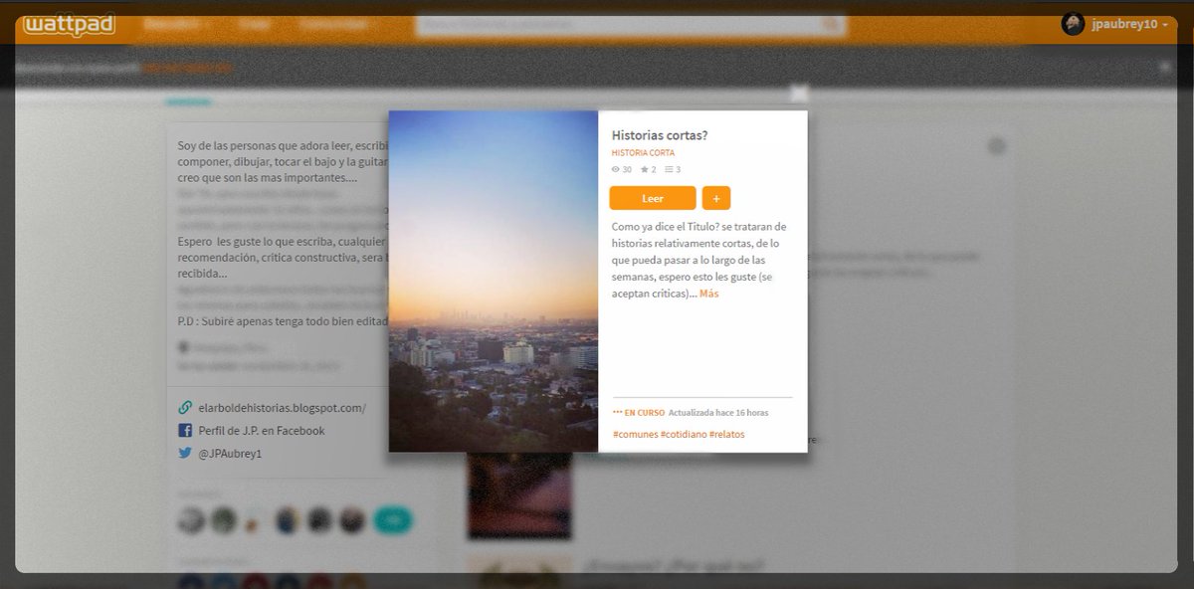Click the eye icon showing 30 reads
Viewport: 1194px width, 589px height.
pos(616,169)
